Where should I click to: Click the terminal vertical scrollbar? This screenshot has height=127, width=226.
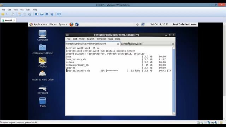(174, 80)
